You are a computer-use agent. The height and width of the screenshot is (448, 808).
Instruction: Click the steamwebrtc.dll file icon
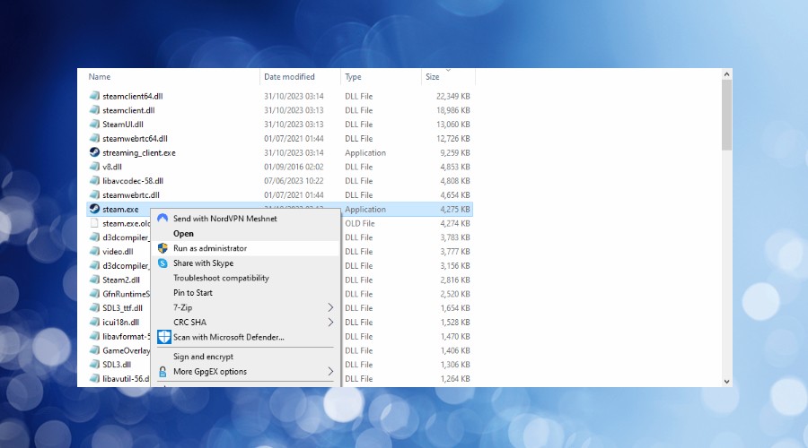[x=94, y=195]
